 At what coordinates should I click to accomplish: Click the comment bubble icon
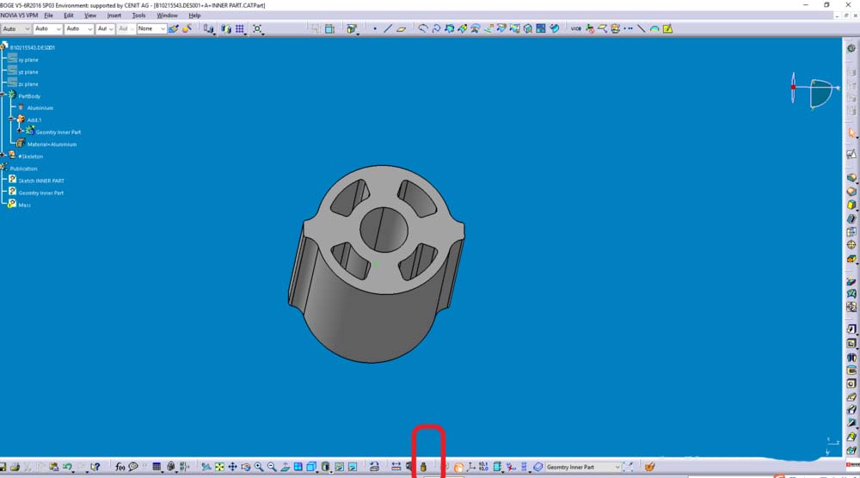click(x=133, y=467)
